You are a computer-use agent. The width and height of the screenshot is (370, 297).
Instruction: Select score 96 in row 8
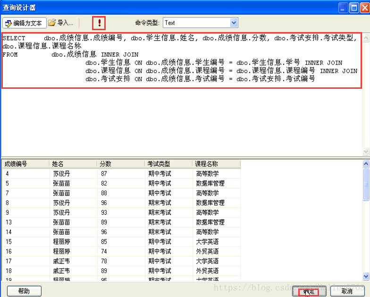[x=121, y=203]
